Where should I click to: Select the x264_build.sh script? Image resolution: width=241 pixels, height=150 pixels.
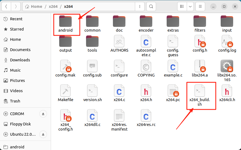pos(200,95)
